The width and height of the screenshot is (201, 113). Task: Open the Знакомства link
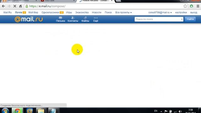tap(82, 13)
